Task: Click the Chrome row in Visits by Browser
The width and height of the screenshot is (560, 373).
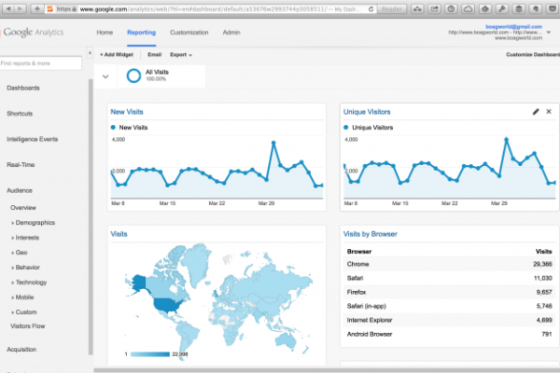Action: click(x=449, y=264)
